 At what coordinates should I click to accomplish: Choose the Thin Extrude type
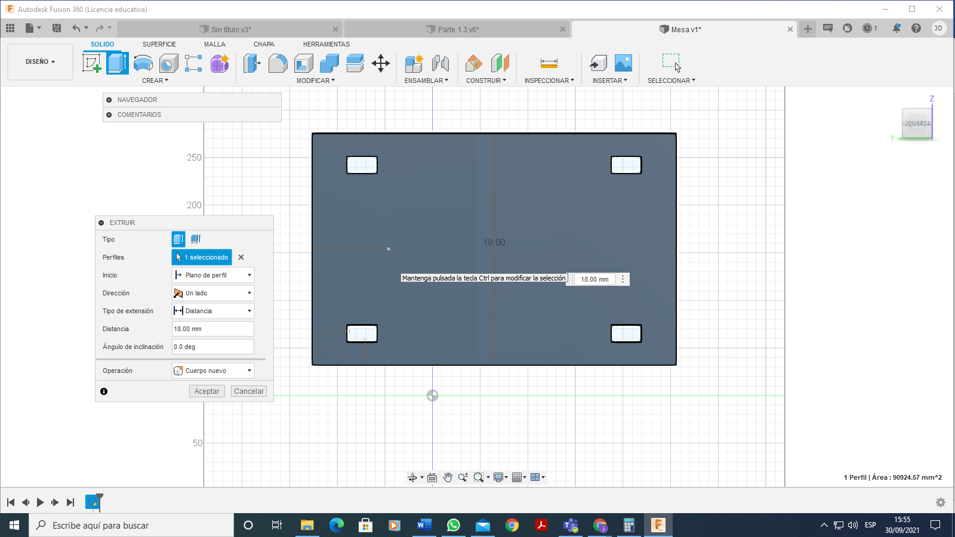[196, 239]
